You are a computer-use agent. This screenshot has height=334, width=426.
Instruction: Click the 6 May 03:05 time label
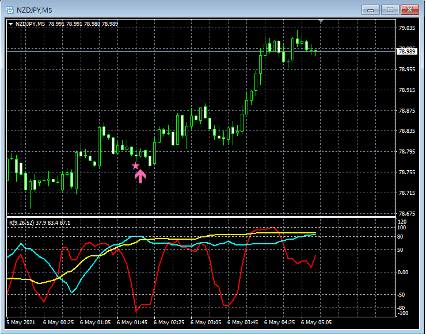point(206,323)
